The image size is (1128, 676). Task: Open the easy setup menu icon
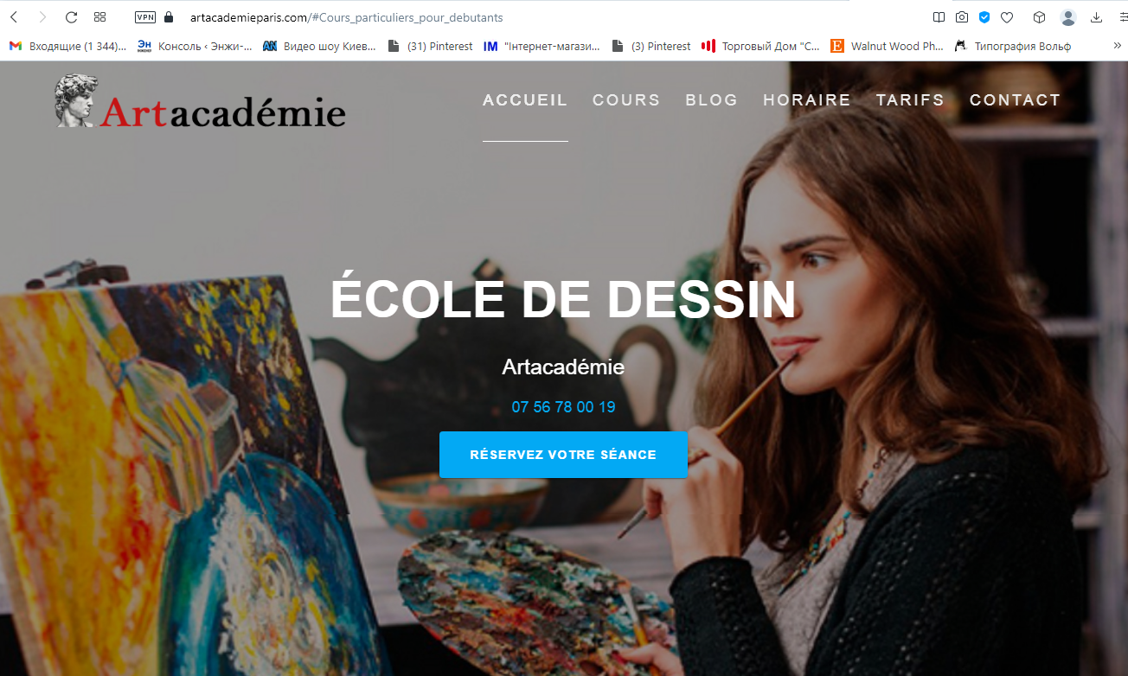[1123, 17]
